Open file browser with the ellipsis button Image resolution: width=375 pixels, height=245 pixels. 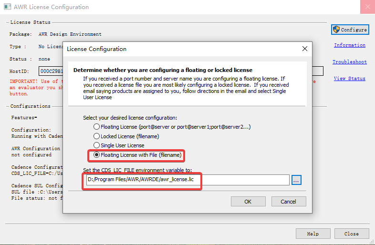tap(296, 180)
